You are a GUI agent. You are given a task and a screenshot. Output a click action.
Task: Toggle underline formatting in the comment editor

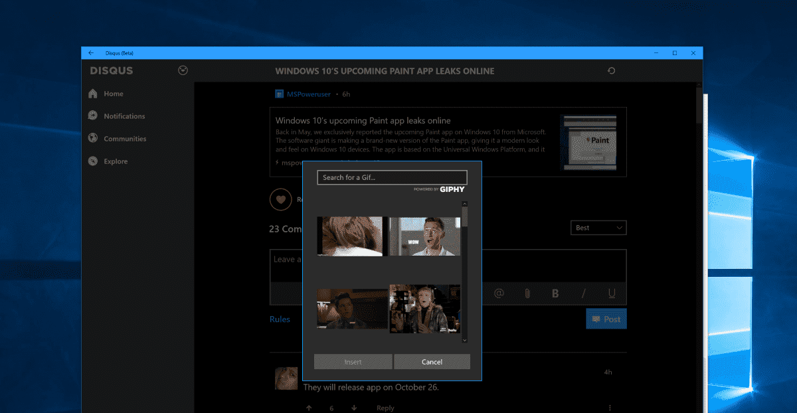coord(611,293)
